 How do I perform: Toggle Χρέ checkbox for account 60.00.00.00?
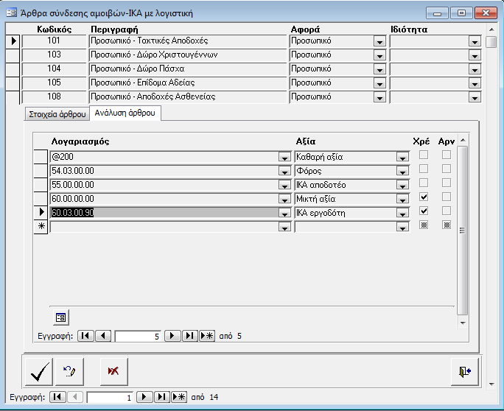coord(423,198)
